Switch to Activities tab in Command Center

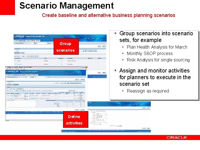point(28,41)
